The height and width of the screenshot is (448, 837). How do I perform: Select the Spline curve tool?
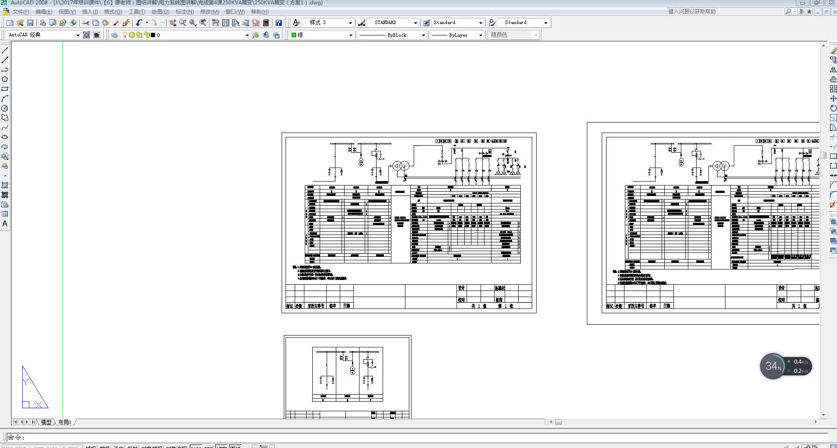click(5, 127)
